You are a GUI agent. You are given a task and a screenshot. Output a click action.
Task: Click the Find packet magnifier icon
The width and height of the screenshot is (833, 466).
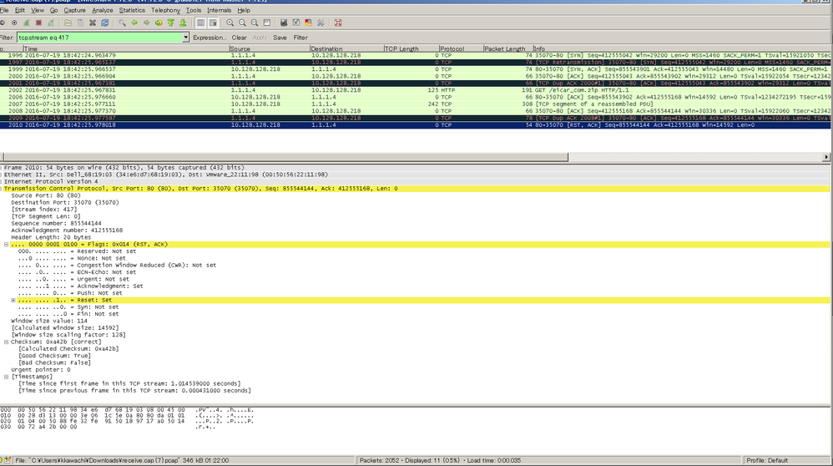(122, 23)
